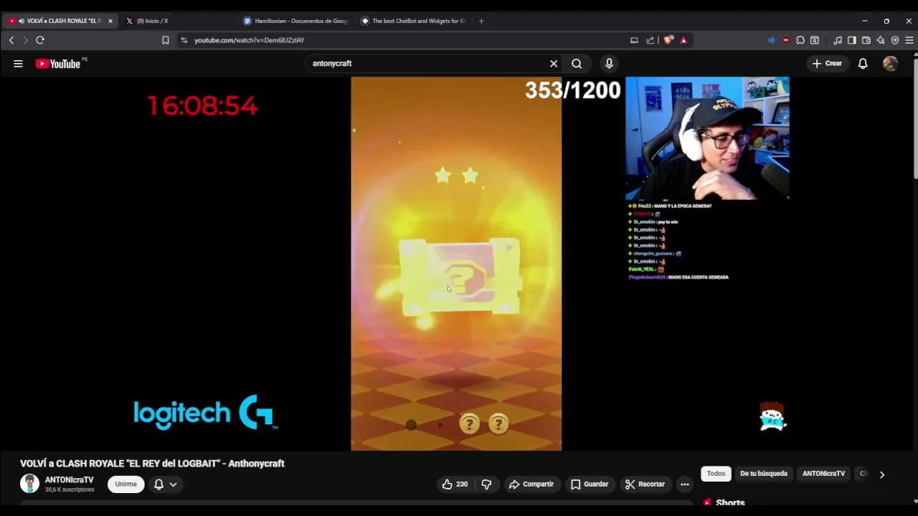Open the ANTONIcraTV channel name link
This screenshot has height=516, width=918.
pos(69,480)
